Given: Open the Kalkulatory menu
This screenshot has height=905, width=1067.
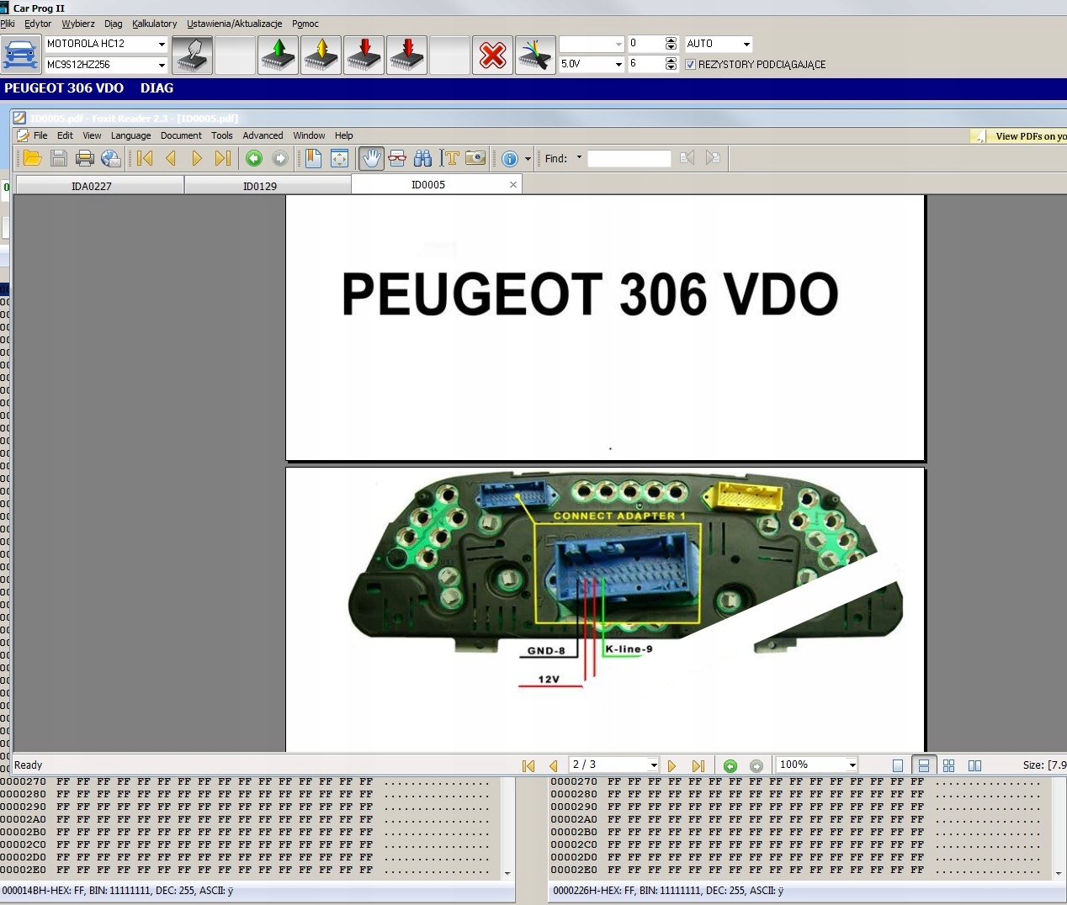Looking at the screenshot, I should [155, 24].
